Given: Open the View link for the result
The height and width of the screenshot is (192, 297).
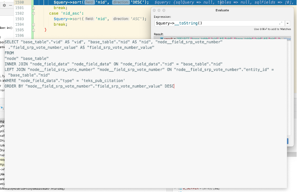Looking at the screenshot, I should click(x=287, y=39).
